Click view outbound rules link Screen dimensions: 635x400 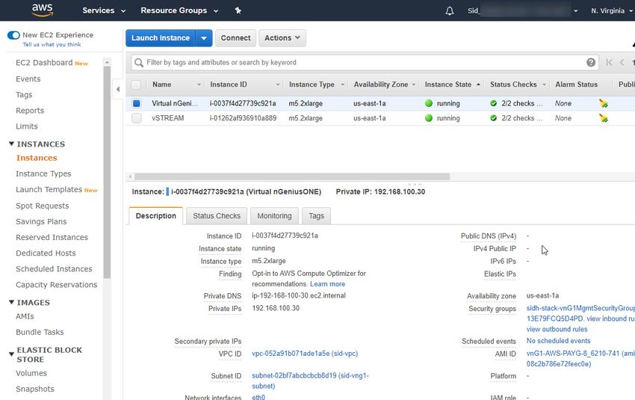pyautogui.click(x=557, y=330)
